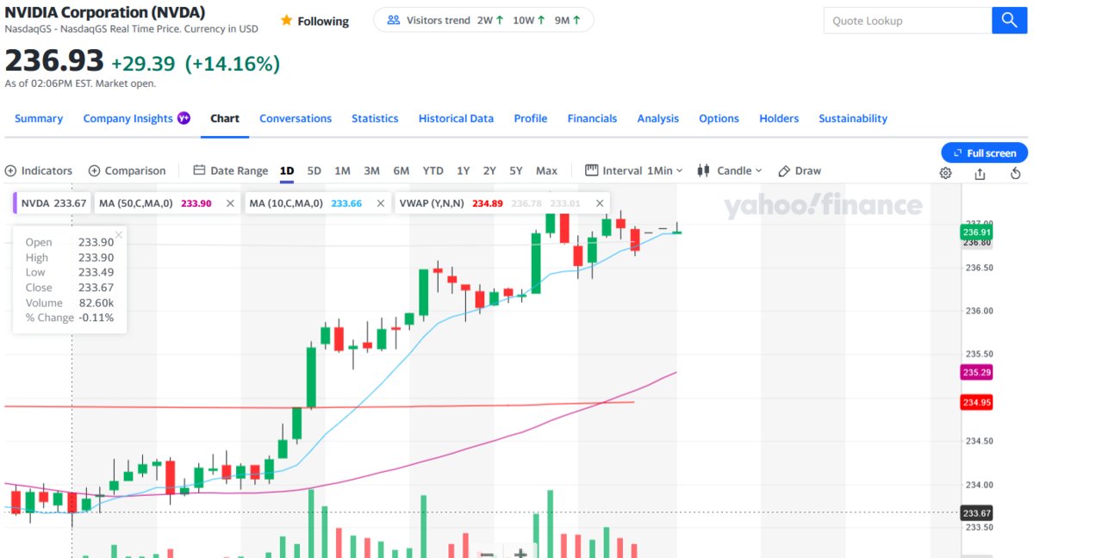Go to the Profile tab
The width and height of the screenshot is (1102, 558).
click(x=531, y=119)
